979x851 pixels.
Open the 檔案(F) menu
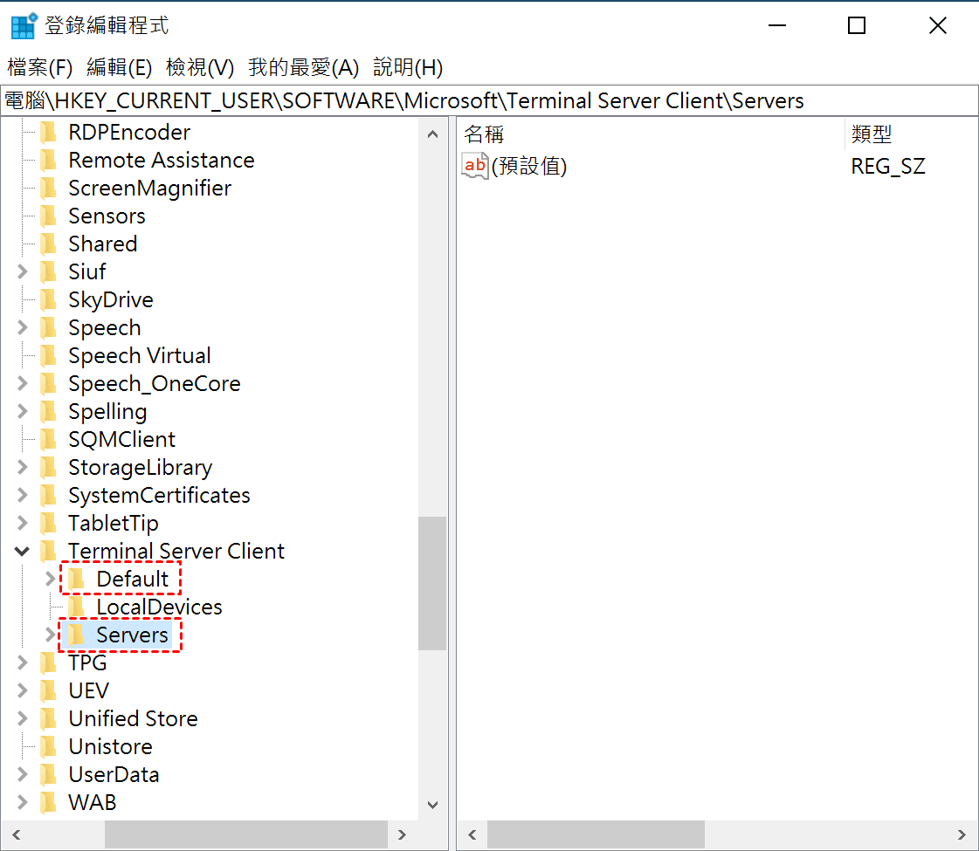click(x=40, y=67)
